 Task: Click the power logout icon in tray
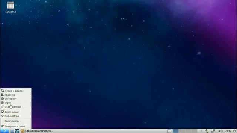point(234,131)
